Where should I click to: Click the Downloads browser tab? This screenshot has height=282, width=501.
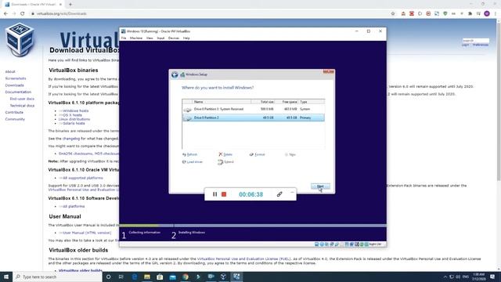[x=34, y=5]
